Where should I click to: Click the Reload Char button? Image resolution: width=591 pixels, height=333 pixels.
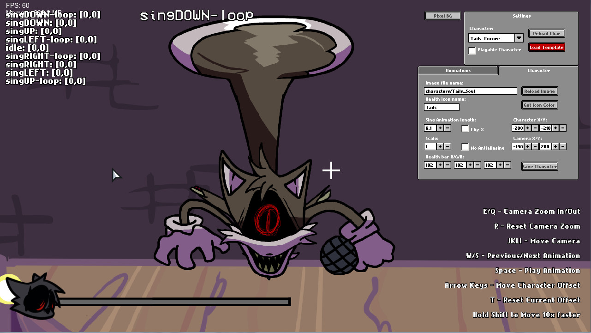[x=546, y=33]
